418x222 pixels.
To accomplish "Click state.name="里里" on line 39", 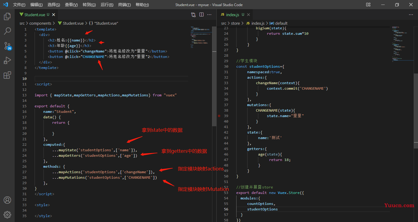I will tap(285, 116).
